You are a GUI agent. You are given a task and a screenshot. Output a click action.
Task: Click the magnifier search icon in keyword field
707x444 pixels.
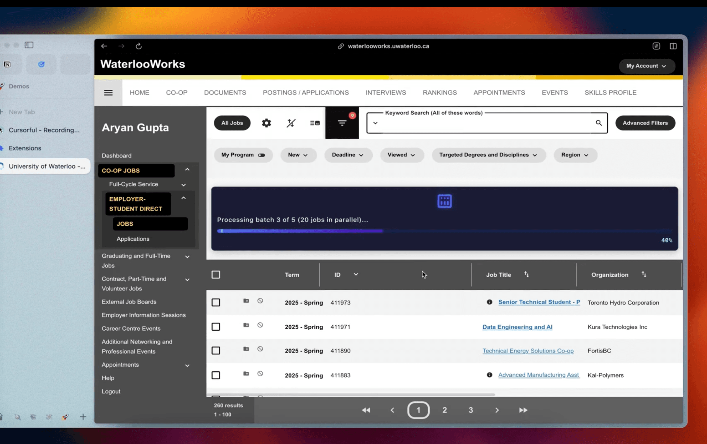pyautogui.click(x=598, y=123)
